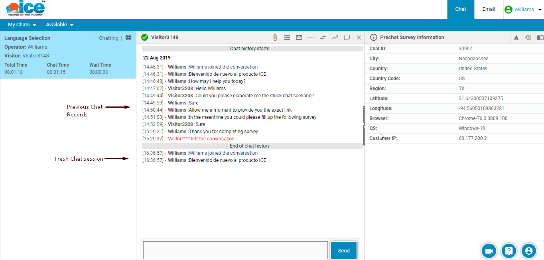Open the Williams user account menu
Image resolution: width=544 pixels, height=260 pixels.
(523, 10)
